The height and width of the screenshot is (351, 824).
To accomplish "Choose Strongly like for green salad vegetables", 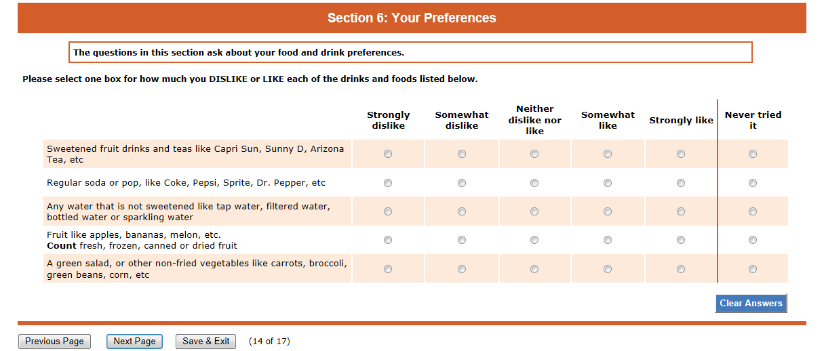I will pos(681,269).
